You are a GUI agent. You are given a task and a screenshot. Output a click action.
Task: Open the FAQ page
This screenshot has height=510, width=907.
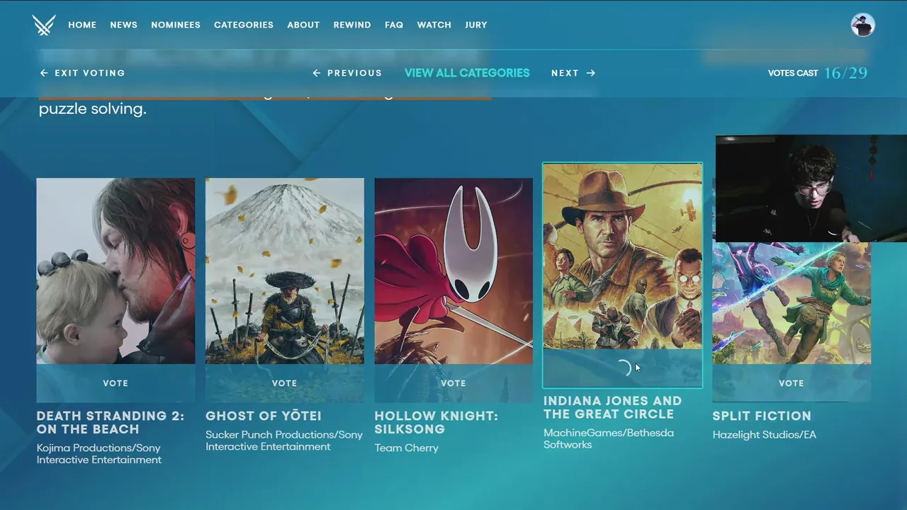coord(394,25)
